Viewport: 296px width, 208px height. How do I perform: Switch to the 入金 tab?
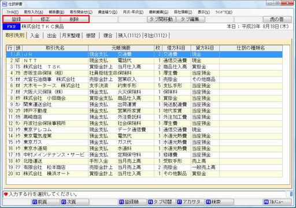35,35
